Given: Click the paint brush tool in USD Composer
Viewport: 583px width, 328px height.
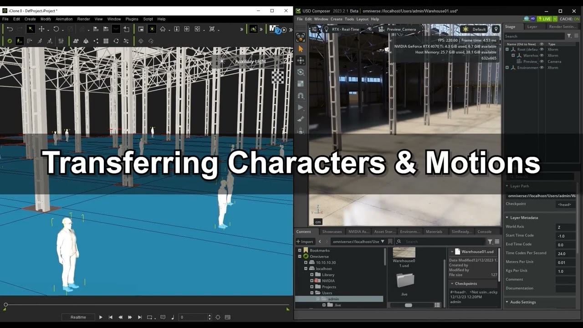Looking at the screenshot, I should pyautogui.click(x=301, y=119).
